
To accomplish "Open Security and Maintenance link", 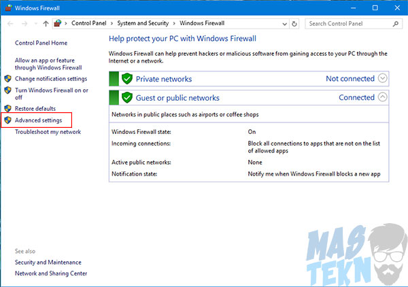I will pos(48,263).
